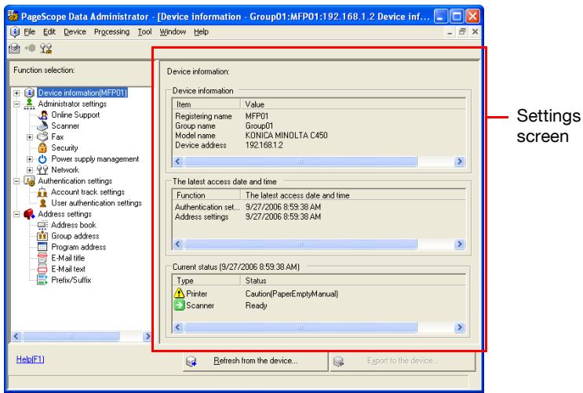Click Device information list scrollbar track
583x393 pixels.
(435, 162)
